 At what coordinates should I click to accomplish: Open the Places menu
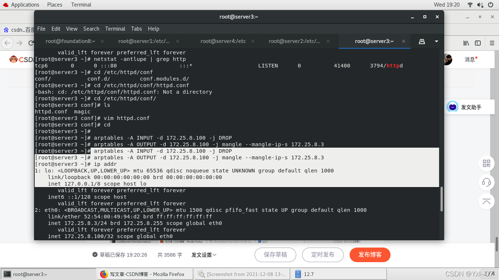tap(54, 5)
